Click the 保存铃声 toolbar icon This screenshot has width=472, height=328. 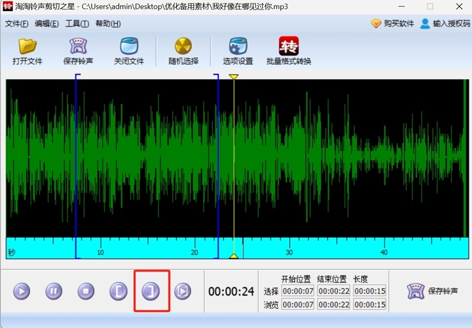click(x=78, y=46)
